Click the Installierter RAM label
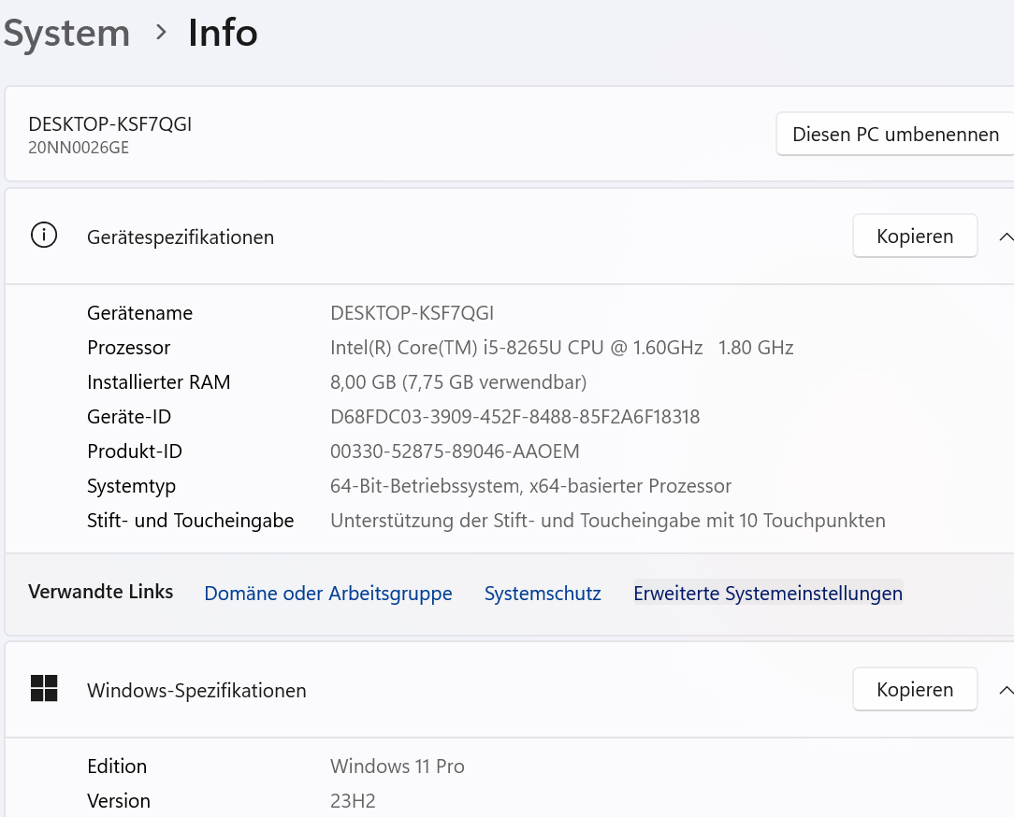1014x817 pixels. click(158, 382)
